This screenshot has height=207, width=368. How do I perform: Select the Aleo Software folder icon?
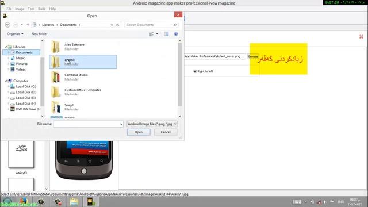(x=56, y=47)
